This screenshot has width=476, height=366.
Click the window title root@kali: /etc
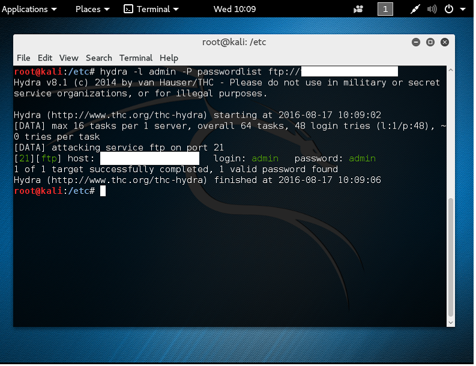pos(234,42)
